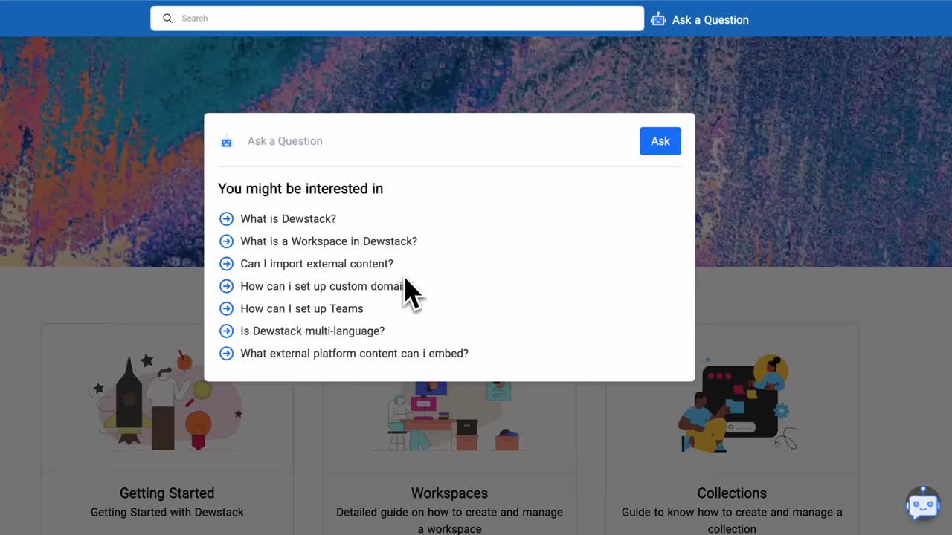Click the arrow next to 'How can i set up custom domain'
Image resolution: width=952 pixels, height=535 pixels.
tap(226, 286)
